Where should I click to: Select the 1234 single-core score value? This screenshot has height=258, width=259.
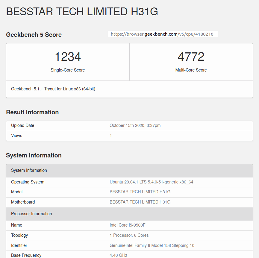68,57
